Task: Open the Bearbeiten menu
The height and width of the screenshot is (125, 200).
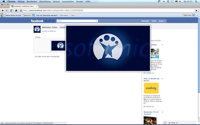Action: pos(32,1)
